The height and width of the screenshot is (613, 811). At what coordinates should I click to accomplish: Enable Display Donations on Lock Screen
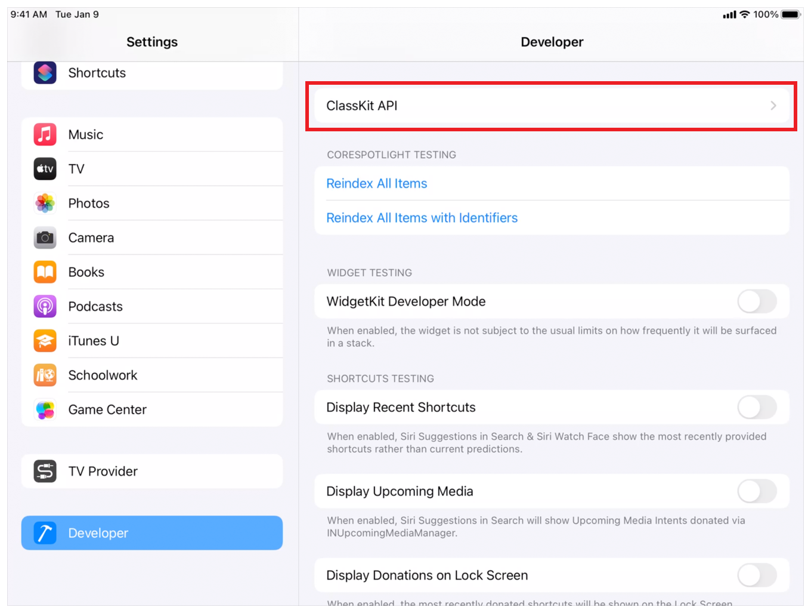point(756,575)
